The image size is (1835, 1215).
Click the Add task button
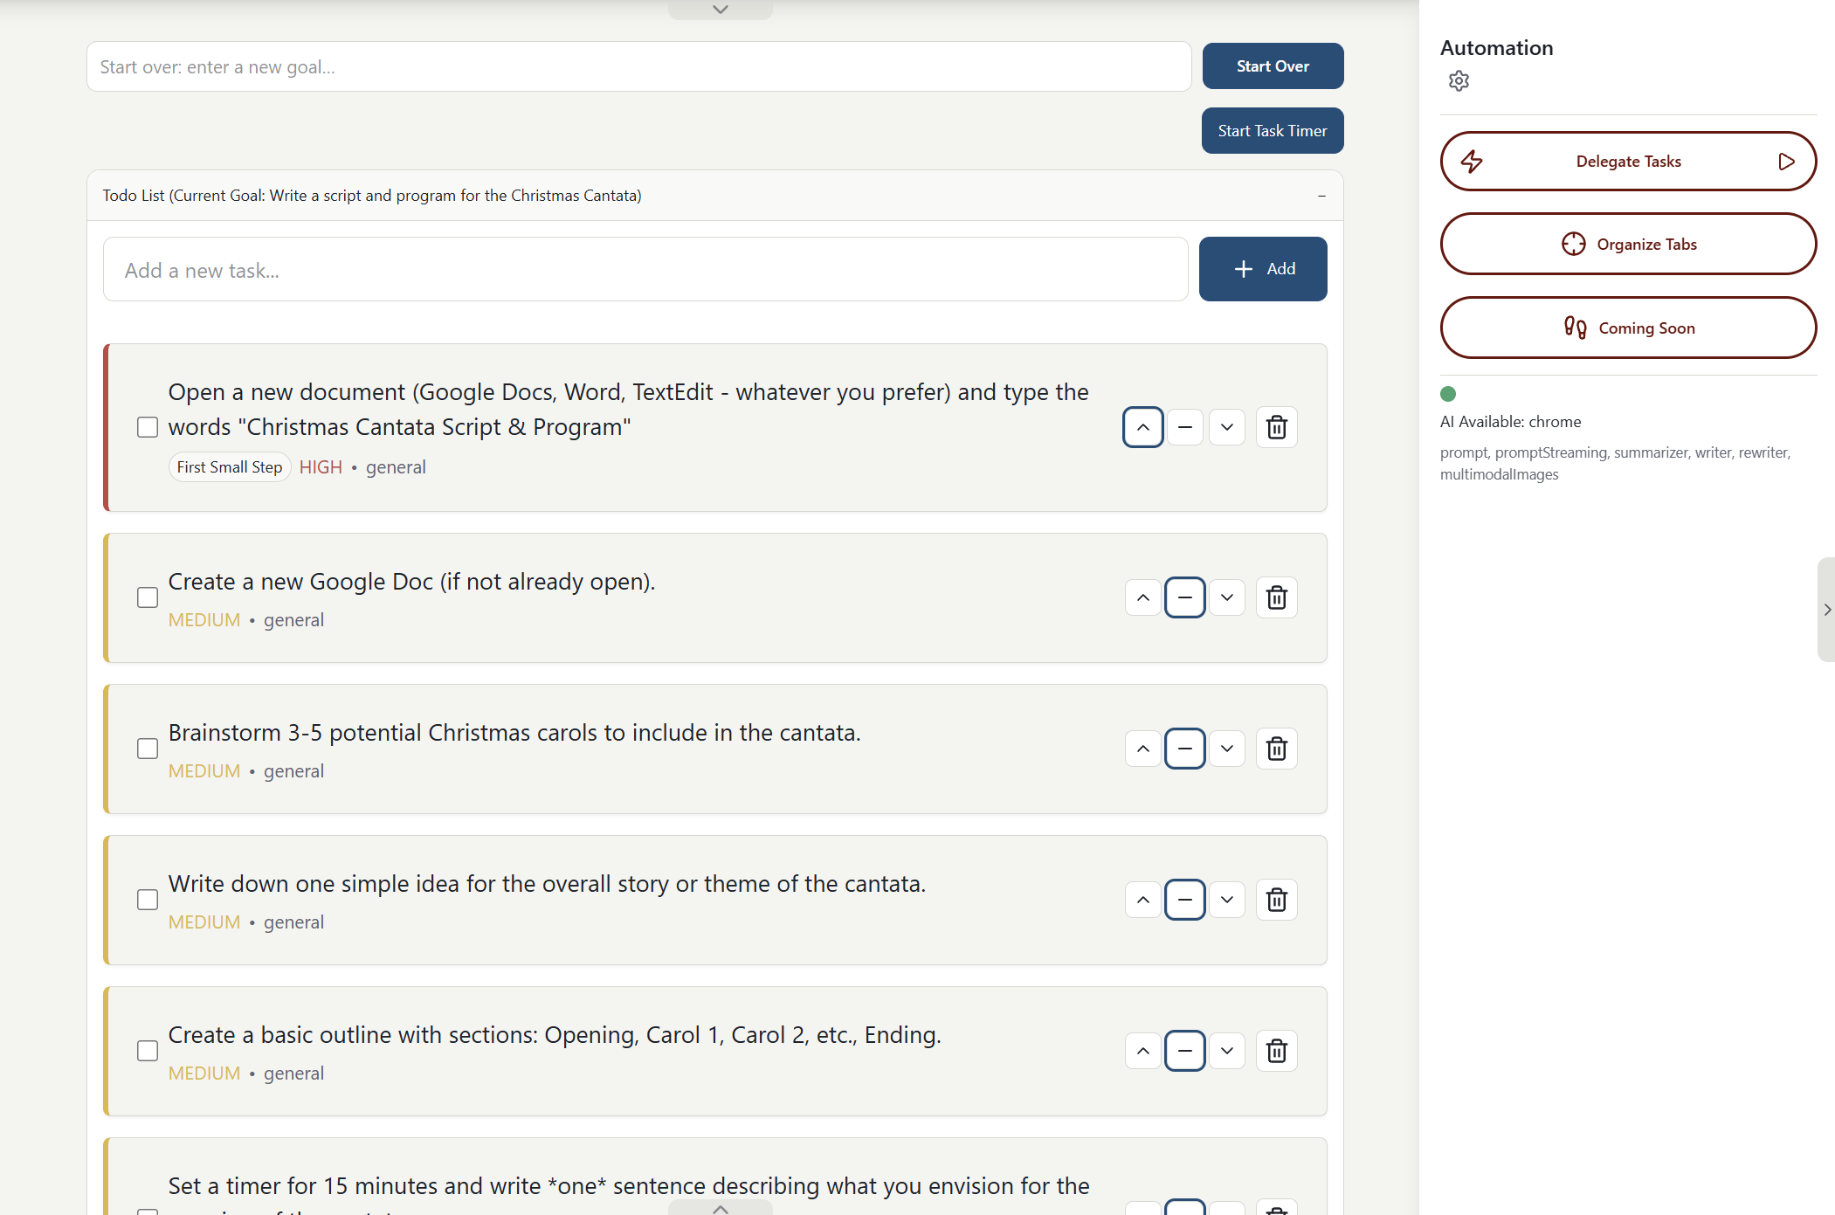pyautogui.click(x=1262, y=269)
